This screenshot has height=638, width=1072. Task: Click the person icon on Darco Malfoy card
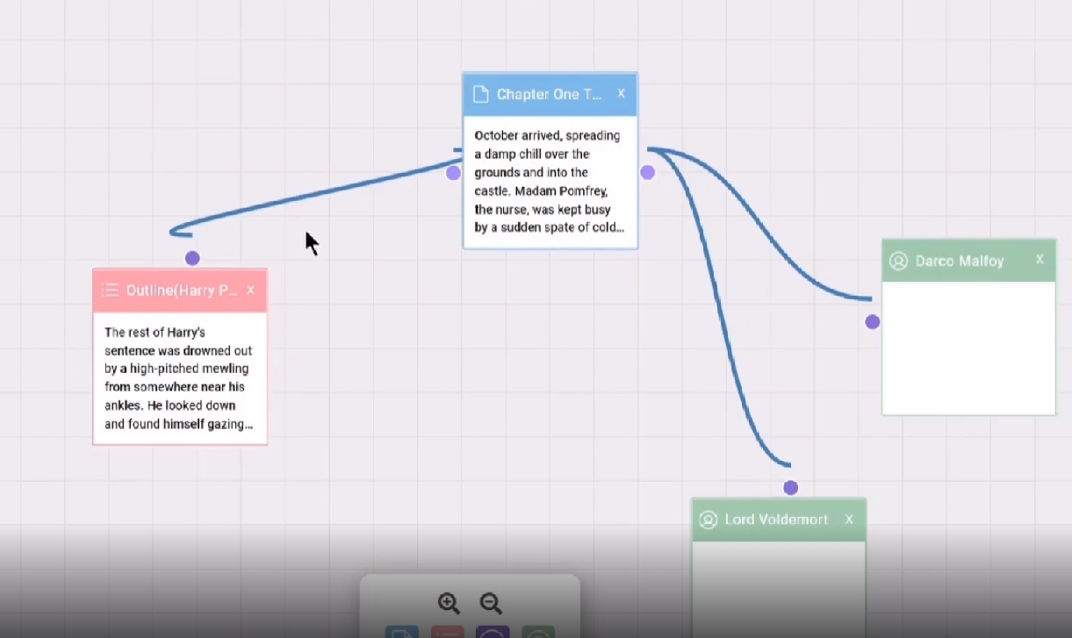pos(897,261)
